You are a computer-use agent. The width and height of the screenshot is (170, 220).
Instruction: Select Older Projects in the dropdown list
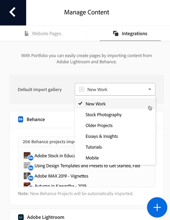pos(99,125)
